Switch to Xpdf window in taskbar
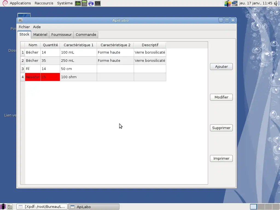 point(42,207)
